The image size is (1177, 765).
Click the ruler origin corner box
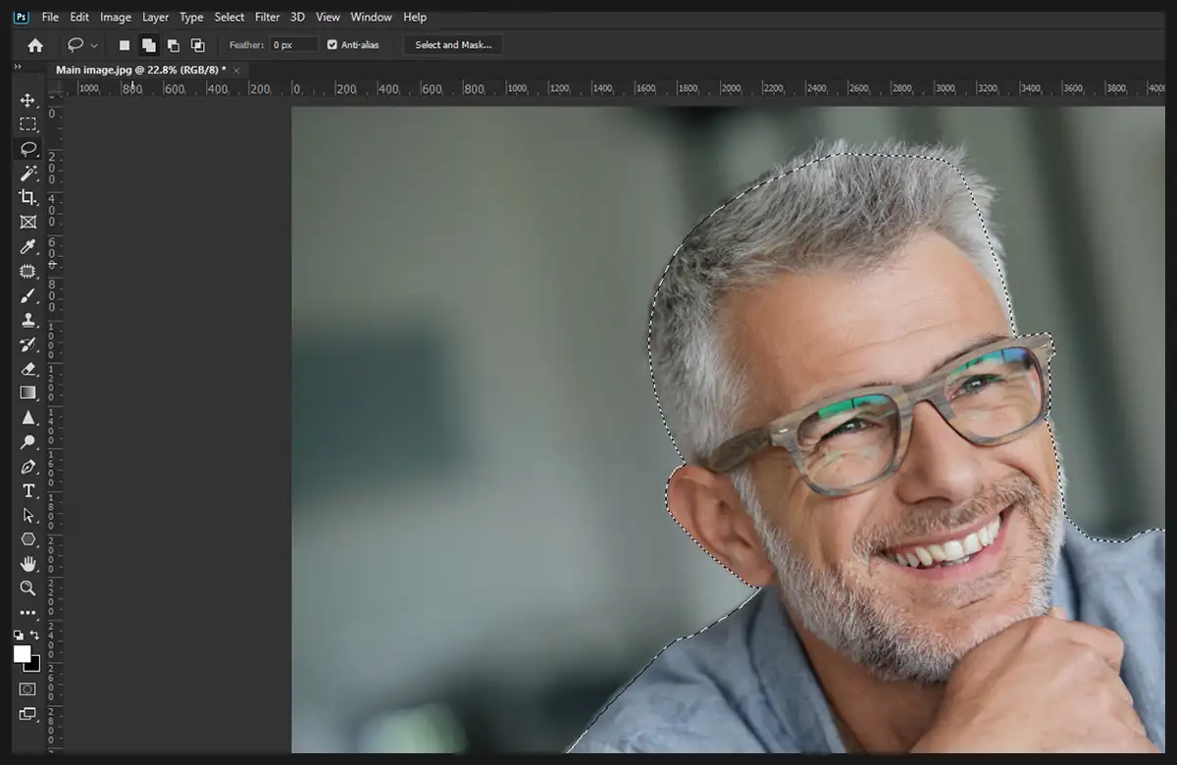[x=54, y=89]
